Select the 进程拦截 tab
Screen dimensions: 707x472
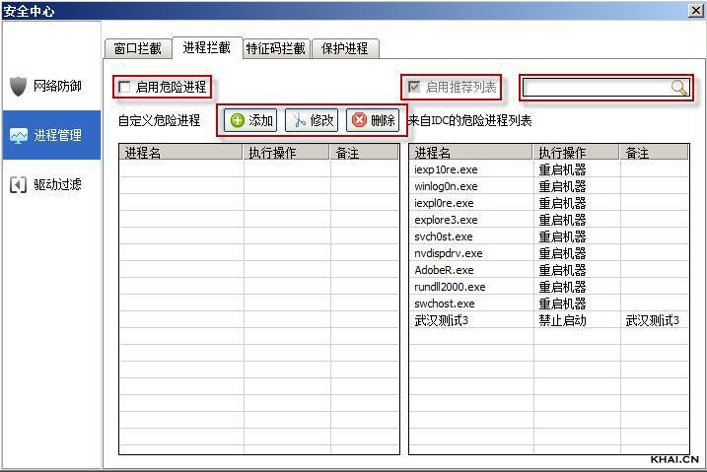pyautogui.click(x=206, y=47)
